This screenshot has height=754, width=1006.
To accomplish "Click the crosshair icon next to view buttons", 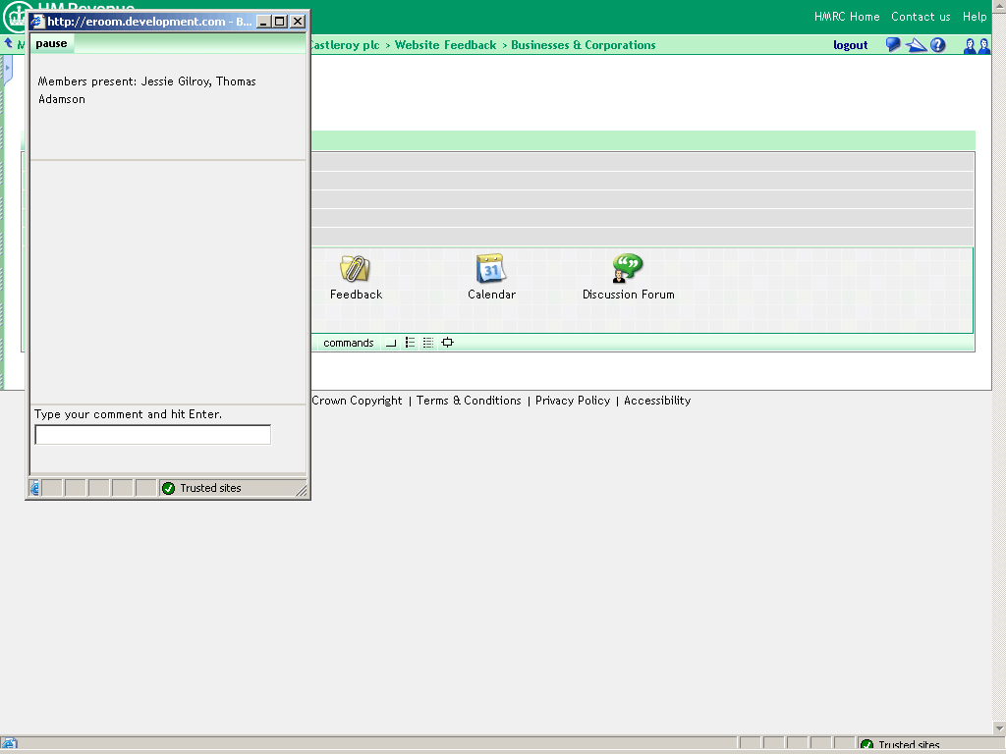I will click(x=447, y=343).
